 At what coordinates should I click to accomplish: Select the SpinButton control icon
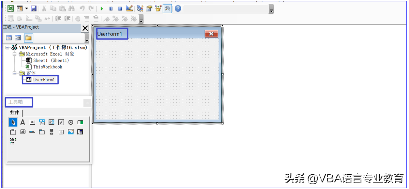61,132
